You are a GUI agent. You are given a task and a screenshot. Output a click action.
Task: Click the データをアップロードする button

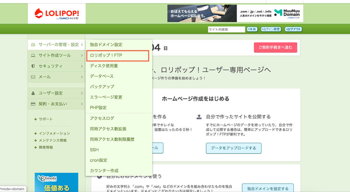(233, 148)
